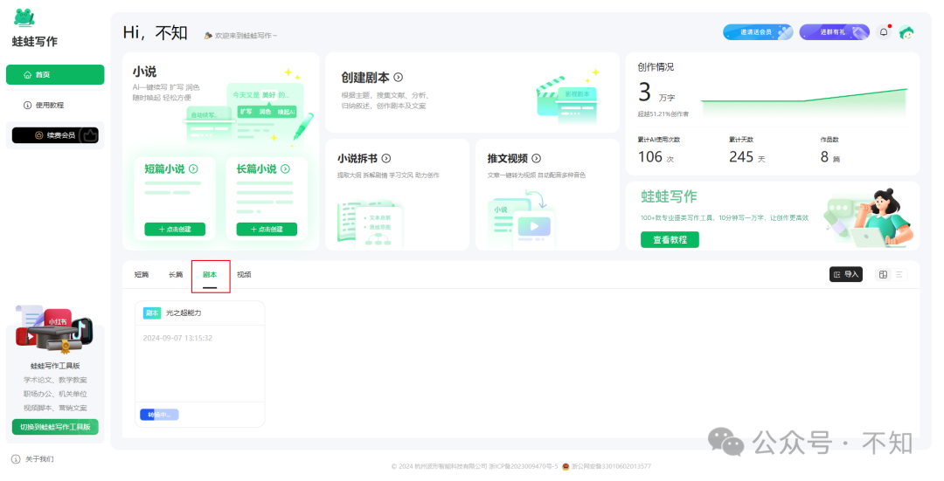944x481 pixels.
Task: Click the 245 天 cumulative days value
Action: [747, 157]
